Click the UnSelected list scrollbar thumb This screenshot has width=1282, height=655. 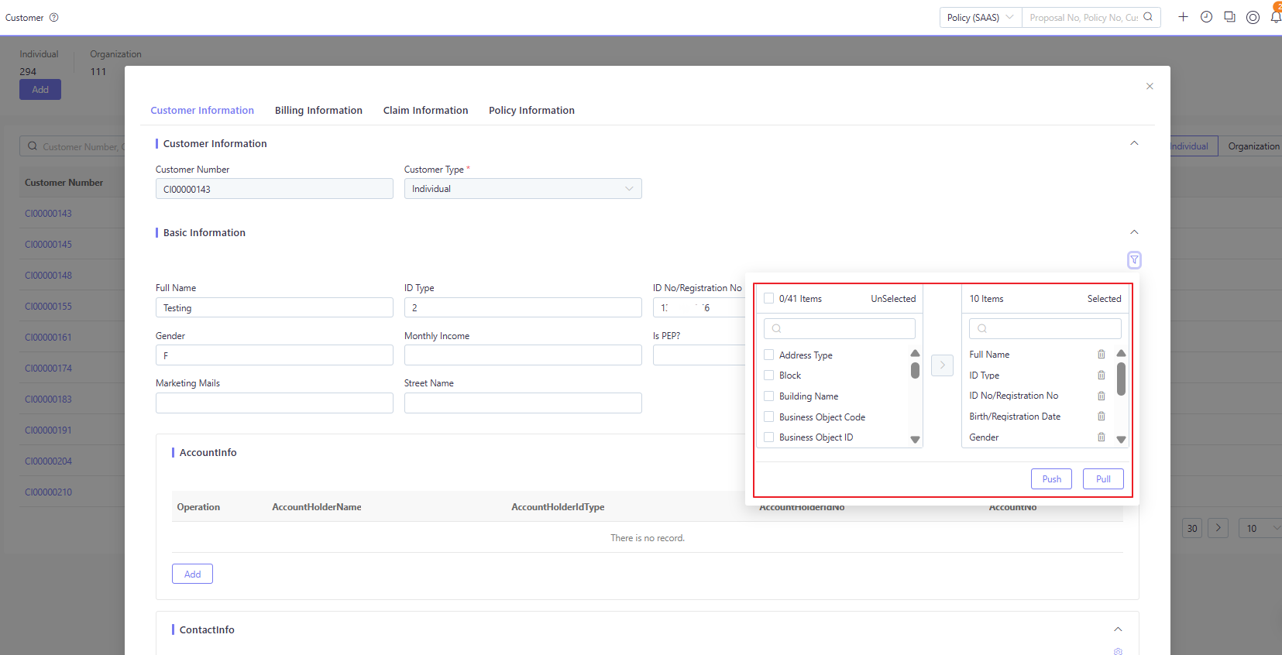[915, 370]
